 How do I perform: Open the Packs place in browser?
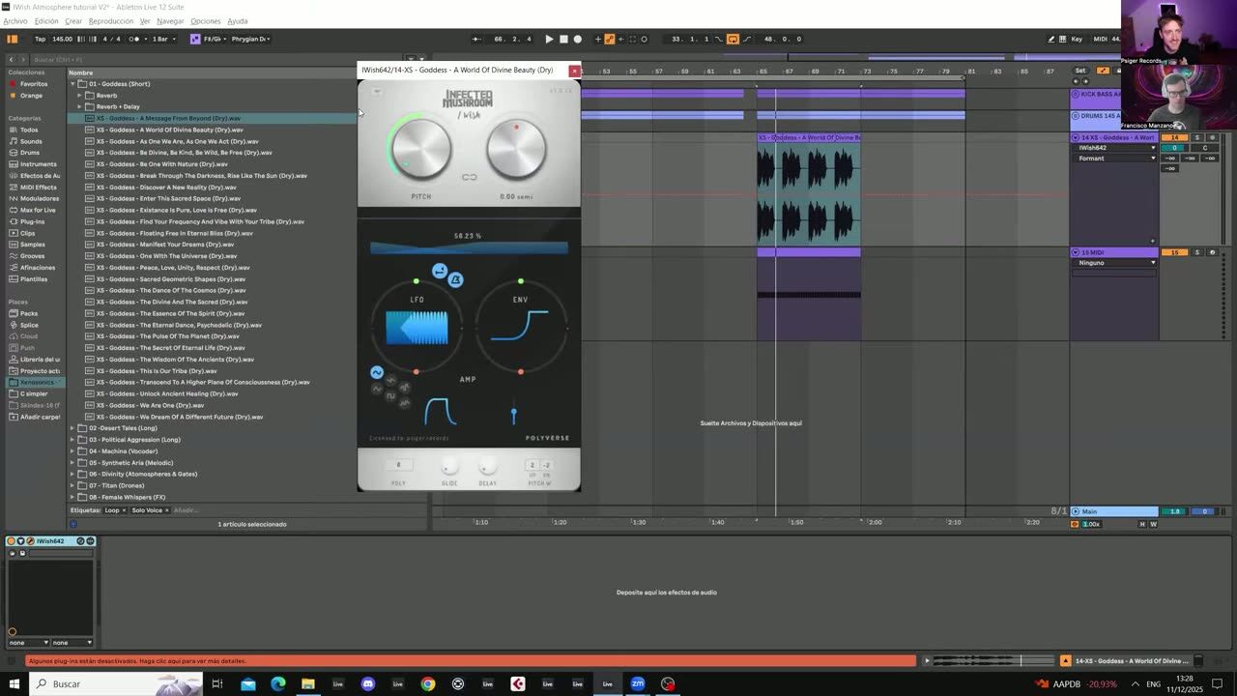pyautogui.click(x=29, y=313)
